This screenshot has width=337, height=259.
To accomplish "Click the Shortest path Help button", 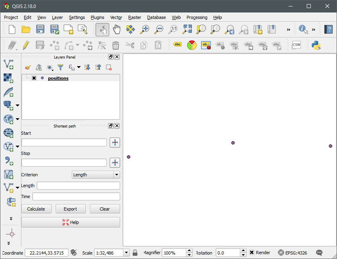I will [x=71, y=222].
